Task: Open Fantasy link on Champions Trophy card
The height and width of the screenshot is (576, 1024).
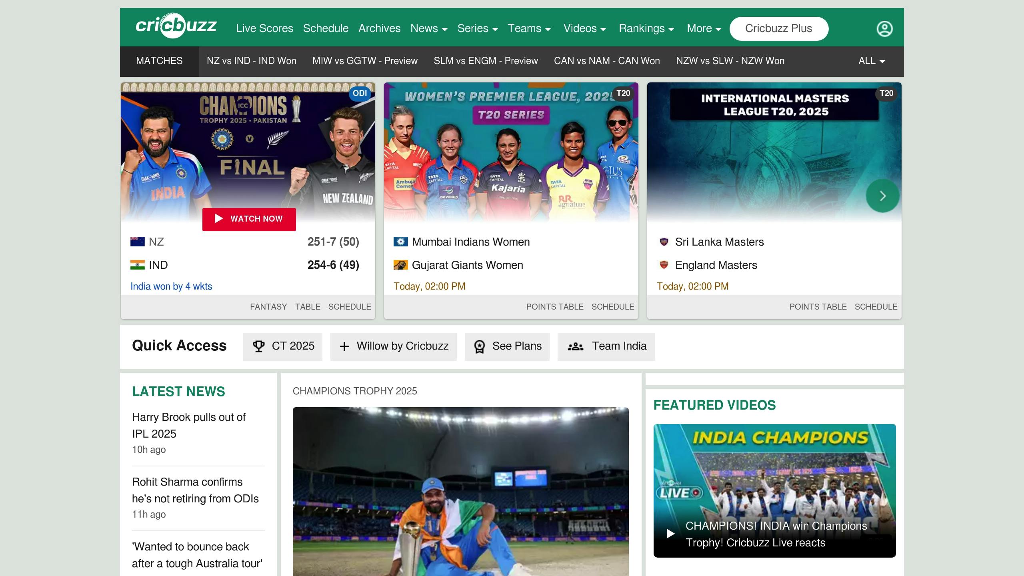Action: click(268, 307)
